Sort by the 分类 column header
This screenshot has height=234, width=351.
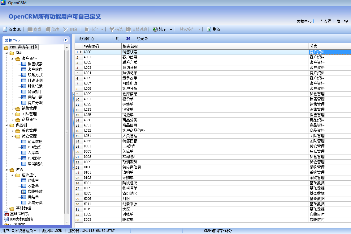(x=330, y=46)
